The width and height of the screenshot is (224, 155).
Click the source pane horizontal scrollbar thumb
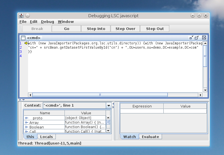pos(100,95)
